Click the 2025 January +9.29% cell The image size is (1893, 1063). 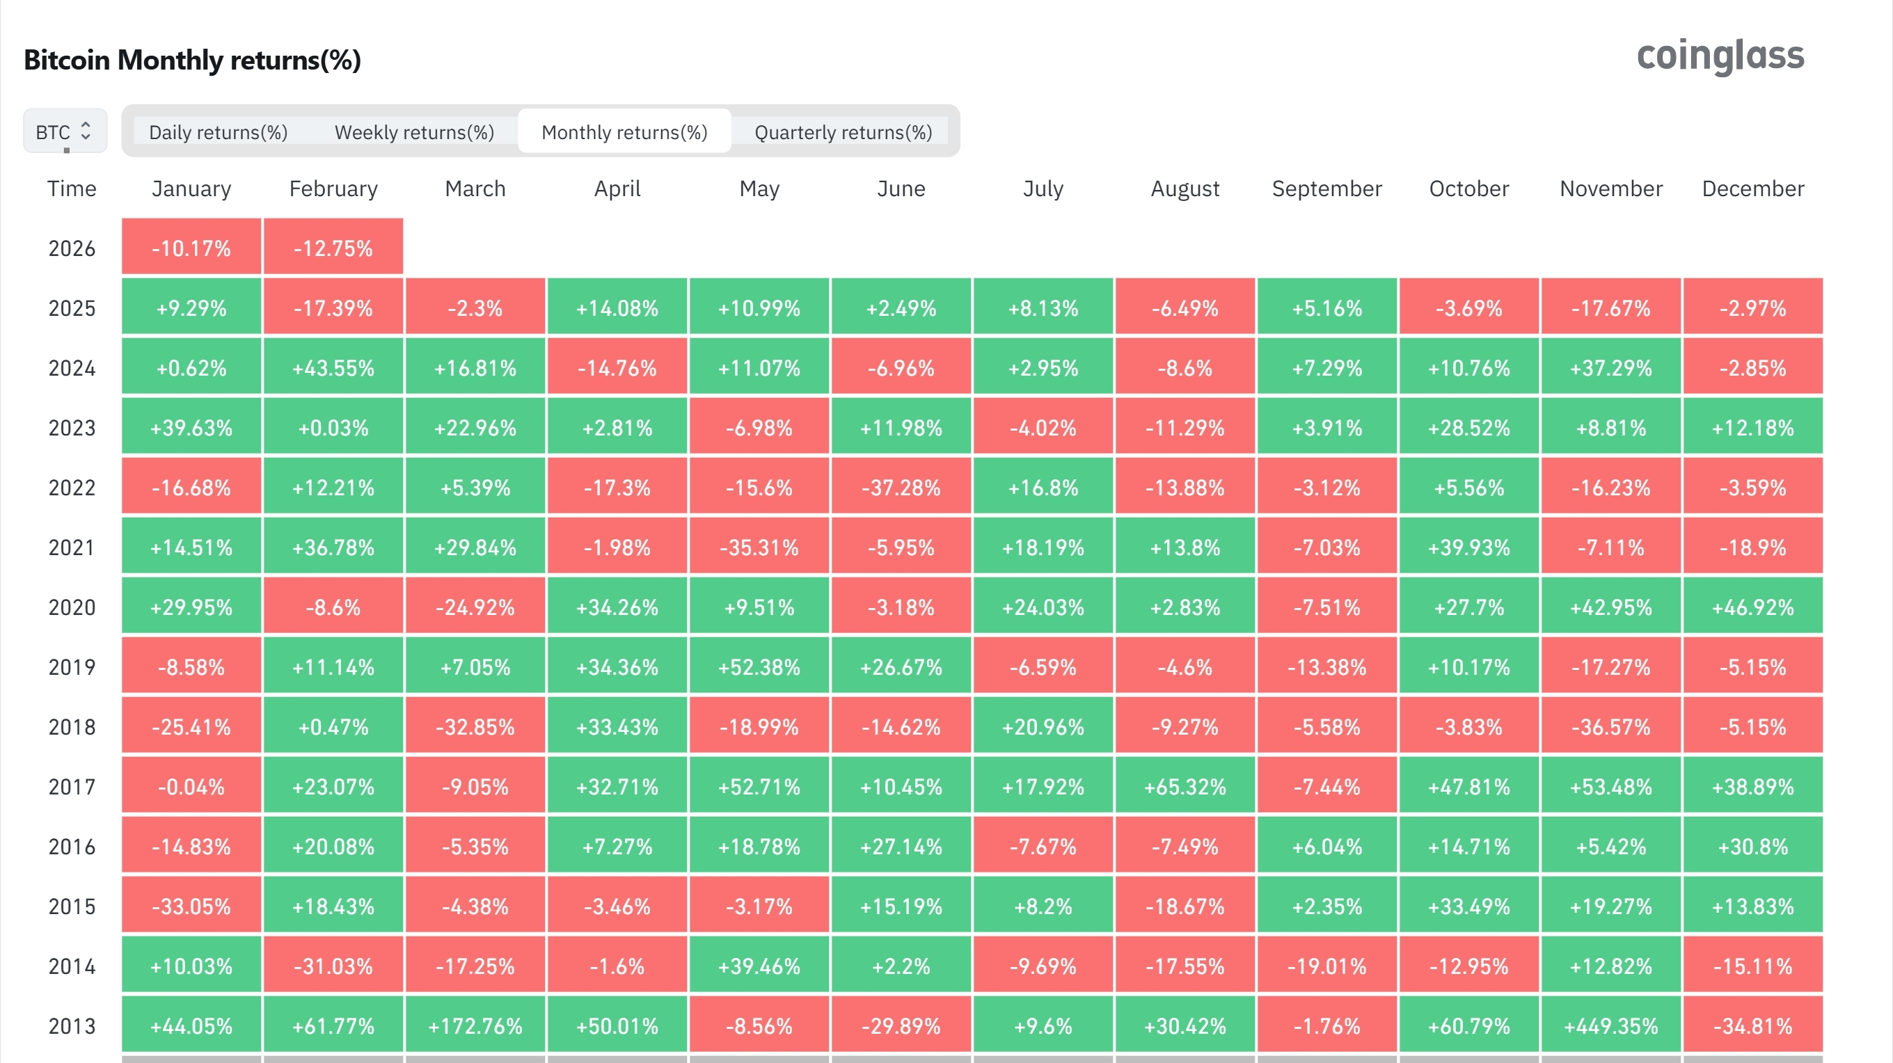click(191, 307)
